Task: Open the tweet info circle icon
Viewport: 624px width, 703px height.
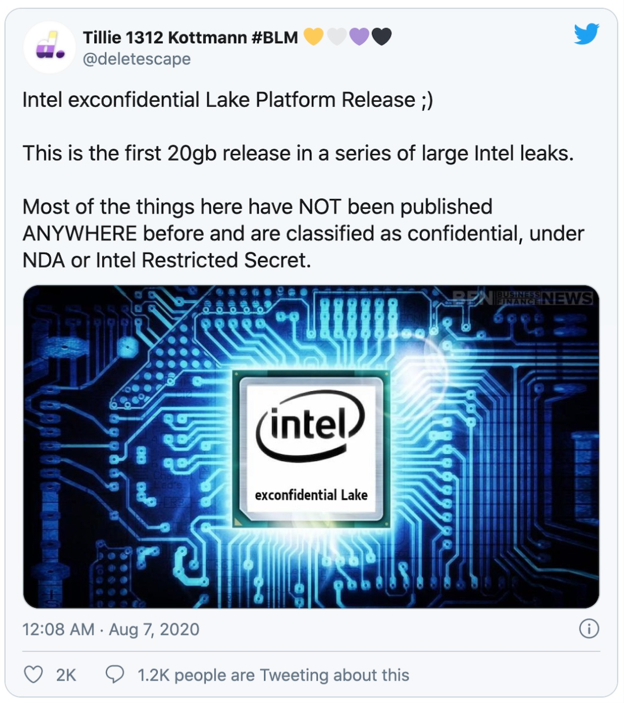Action: 589,629
